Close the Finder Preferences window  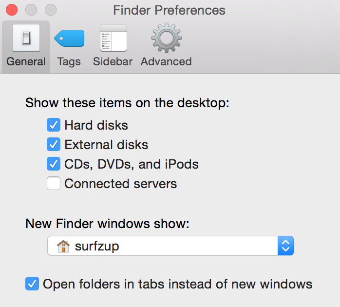tap(11, 10)
